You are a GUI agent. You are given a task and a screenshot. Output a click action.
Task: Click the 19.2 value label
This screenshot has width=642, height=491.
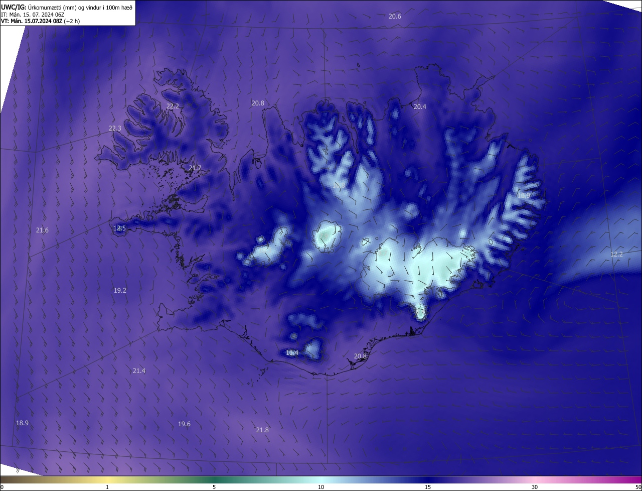click(120, 291)
